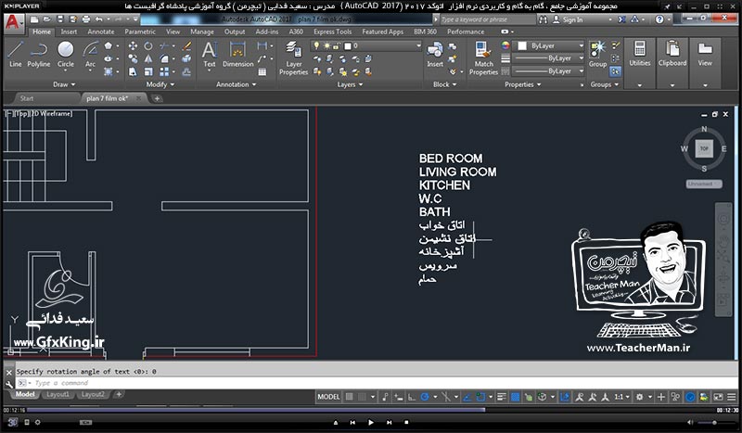Image resolution: width=742 pixels, height=433 pixels.
Task: Toggle polar tracking in status bar
Action: tap(425, 397)
